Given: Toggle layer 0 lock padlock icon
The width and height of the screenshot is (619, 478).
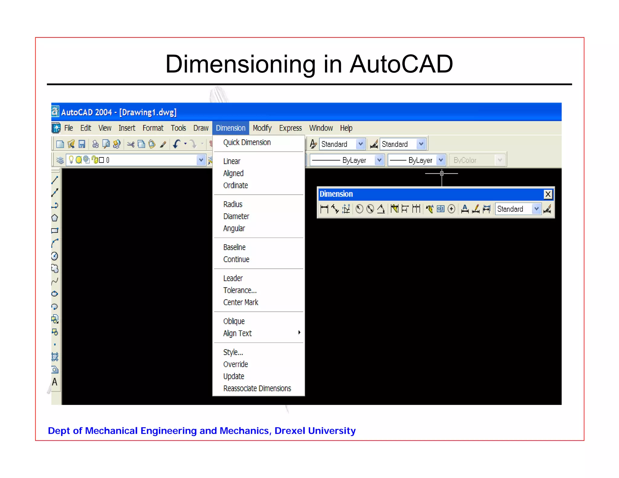Looking at the screenshot, I should [x=95, y=160].
